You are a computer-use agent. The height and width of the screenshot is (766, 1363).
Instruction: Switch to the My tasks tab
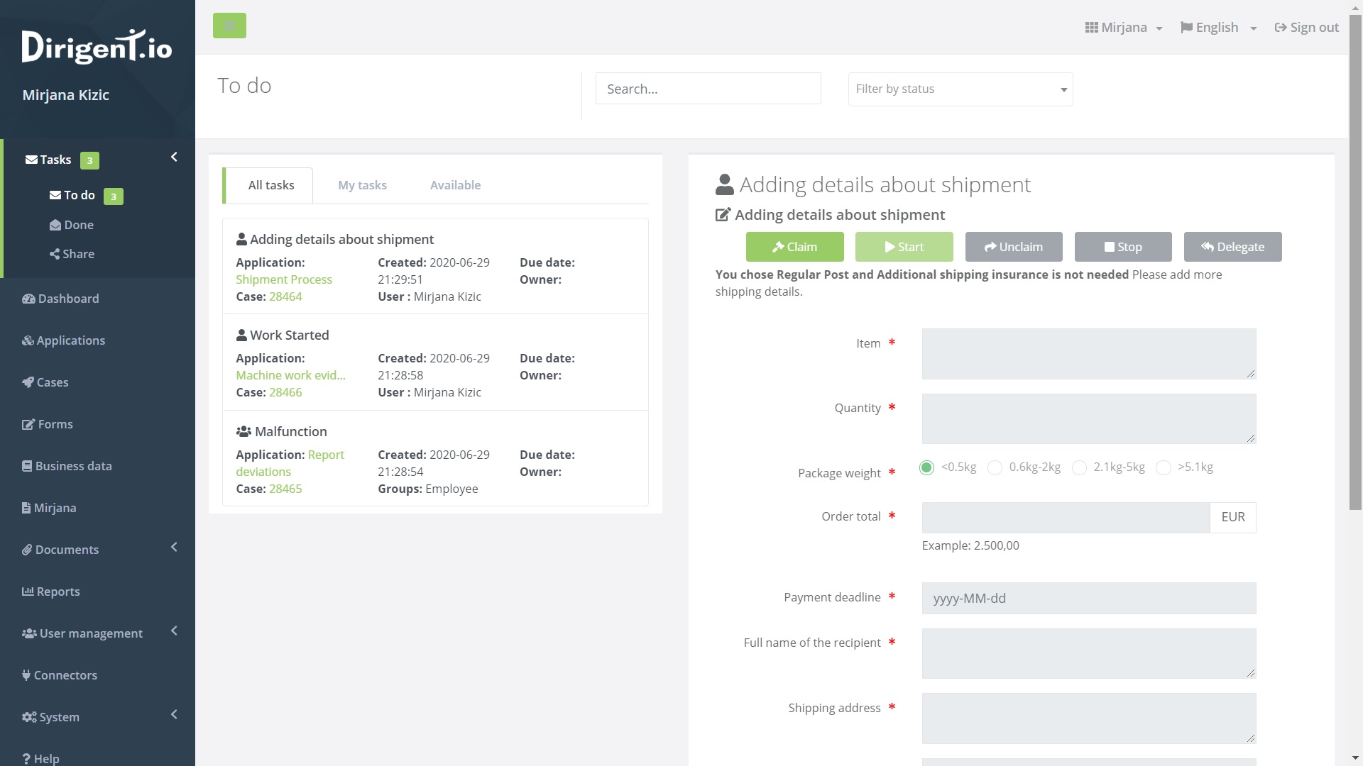362,185
